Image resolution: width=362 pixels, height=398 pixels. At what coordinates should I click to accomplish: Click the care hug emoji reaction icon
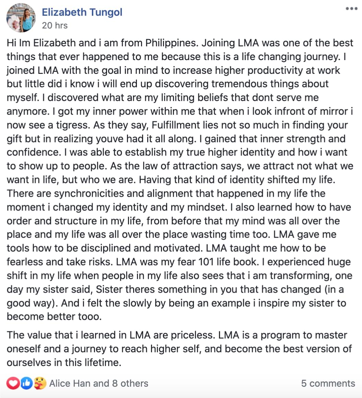[40, 383]
